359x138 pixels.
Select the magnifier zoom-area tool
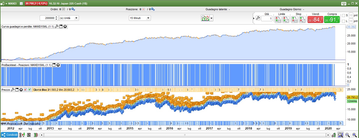tap(341, 135)
